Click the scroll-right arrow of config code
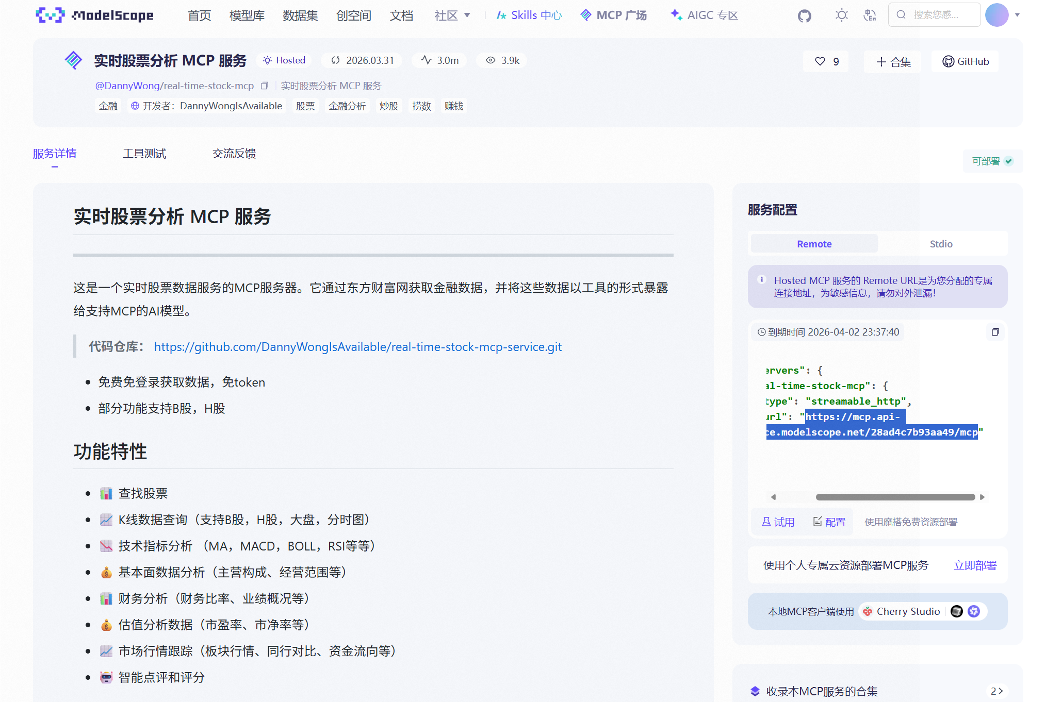This screenshot has height=702, width=1046. pyautogui.click(x=982, y=497)
